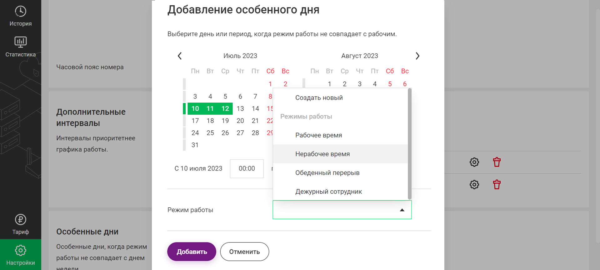Viewport: 600px width, 270px height.
Task: Choose Нерабочее время mode
Action: pyautogui.click(x=322, y=154)
